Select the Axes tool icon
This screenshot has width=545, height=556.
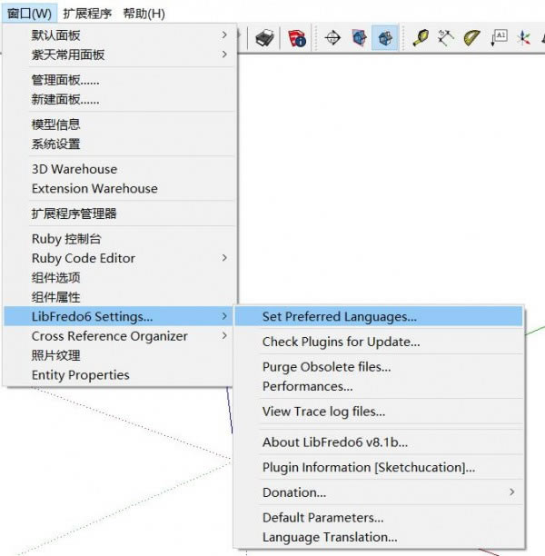pos(524,37)
